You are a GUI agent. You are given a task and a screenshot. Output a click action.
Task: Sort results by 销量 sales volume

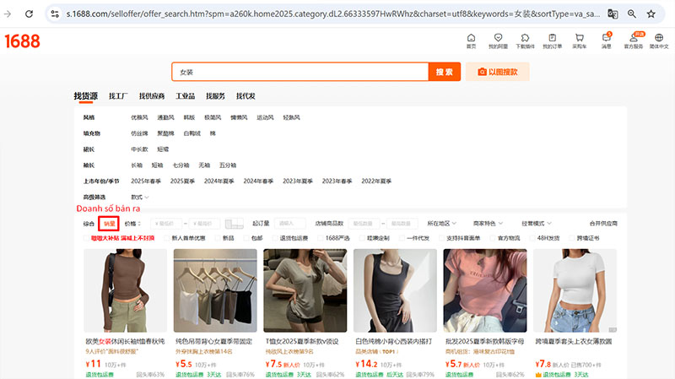pyautogui.click(x=109, y=224)
